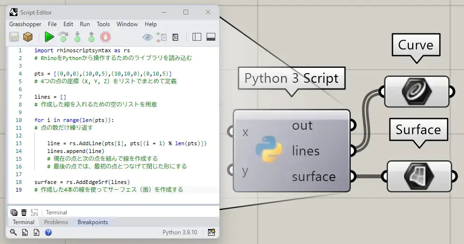Open the Tools menu
This screenshot has height=244, width=464.
[103, 24]
